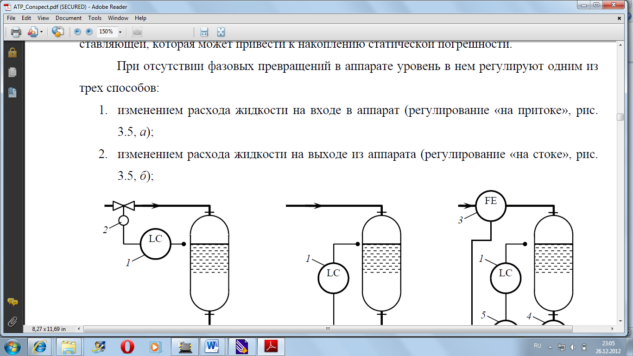Open the Windows Start menu
This screenshot has height=356, width=633.
(x=13, y=346)
